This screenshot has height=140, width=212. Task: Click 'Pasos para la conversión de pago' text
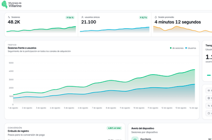26,135
